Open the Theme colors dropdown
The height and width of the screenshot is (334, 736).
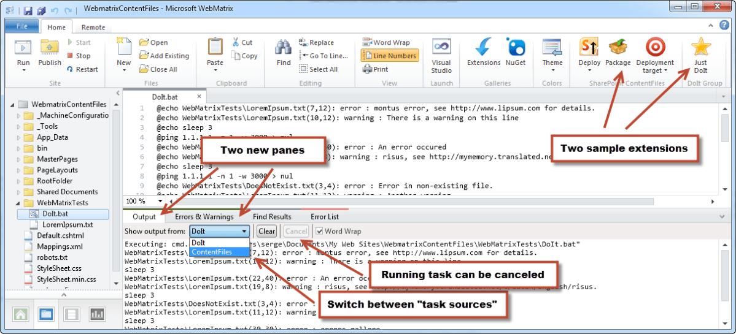pyautogui.click(x=552, y=55)
